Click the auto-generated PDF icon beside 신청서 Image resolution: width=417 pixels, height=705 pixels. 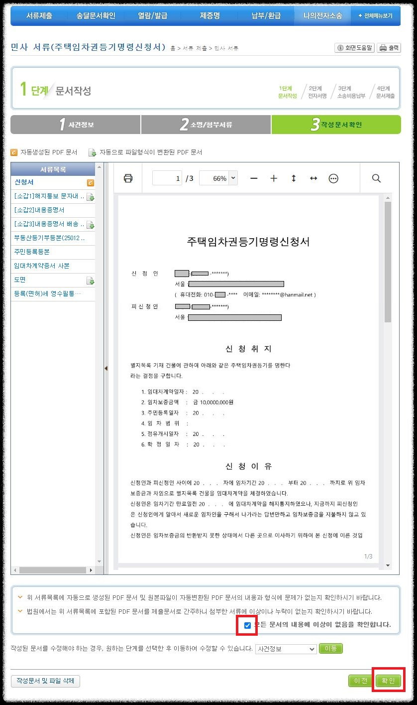pyautogui.click(x=91, y=183)
